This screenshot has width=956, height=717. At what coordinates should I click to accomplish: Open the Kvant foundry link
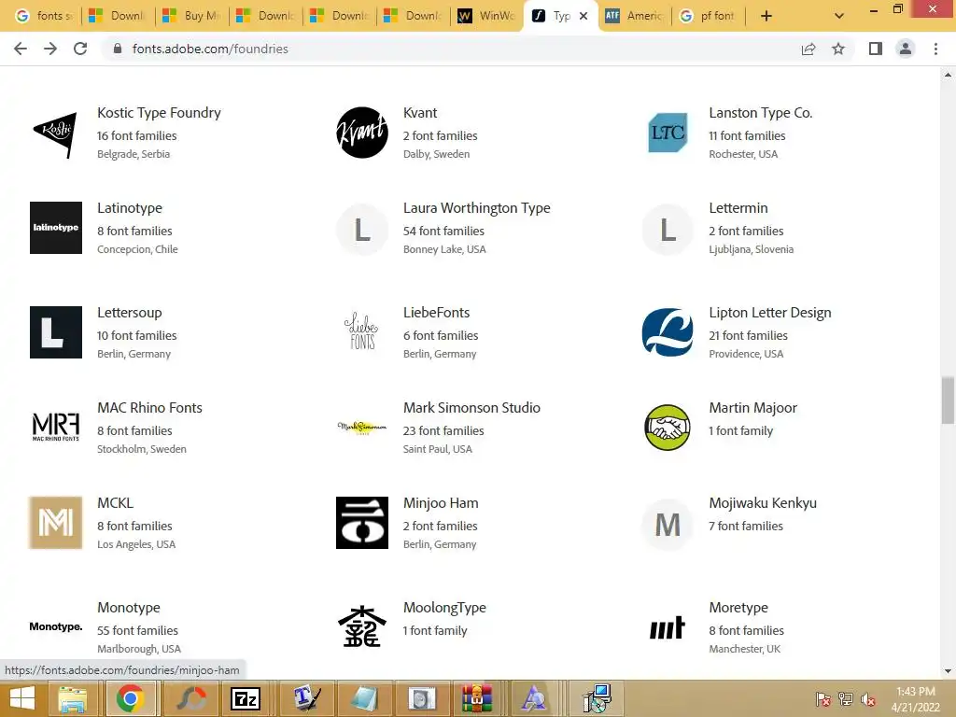pos(420,113)
